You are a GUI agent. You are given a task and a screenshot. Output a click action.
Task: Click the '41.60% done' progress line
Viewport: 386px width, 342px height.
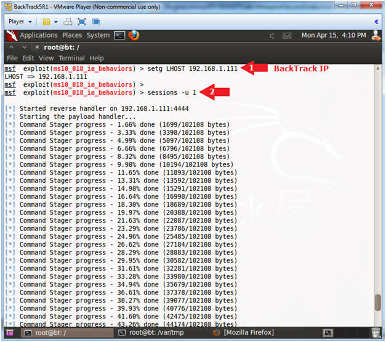click(121, 316)
